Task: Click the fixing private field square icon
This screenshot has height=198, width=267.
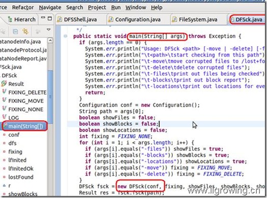Action: pyautogui.click(x=4, y=152)
